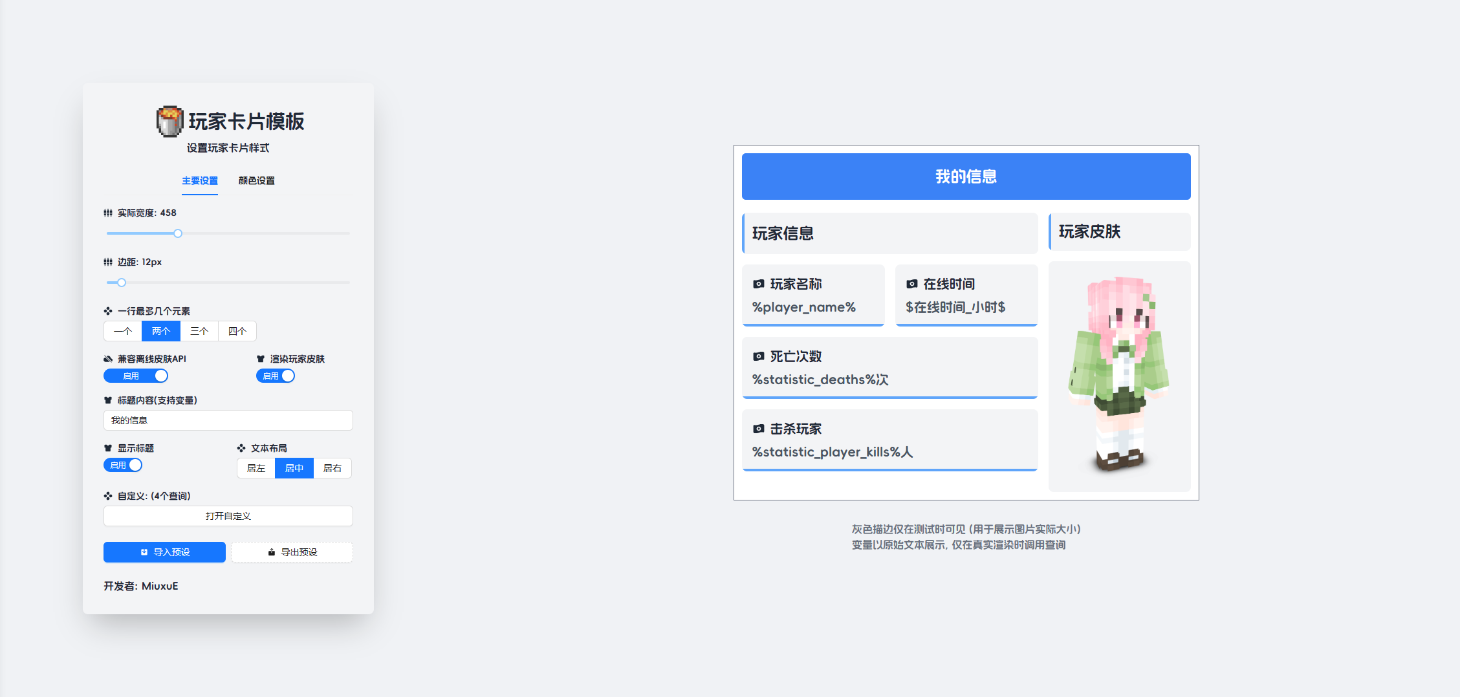Image resolution: width=1460 pixels, height=697 pixels.
Task: Click the 玩家皮肤 section heading
Action: click(x=1089, y=231)
